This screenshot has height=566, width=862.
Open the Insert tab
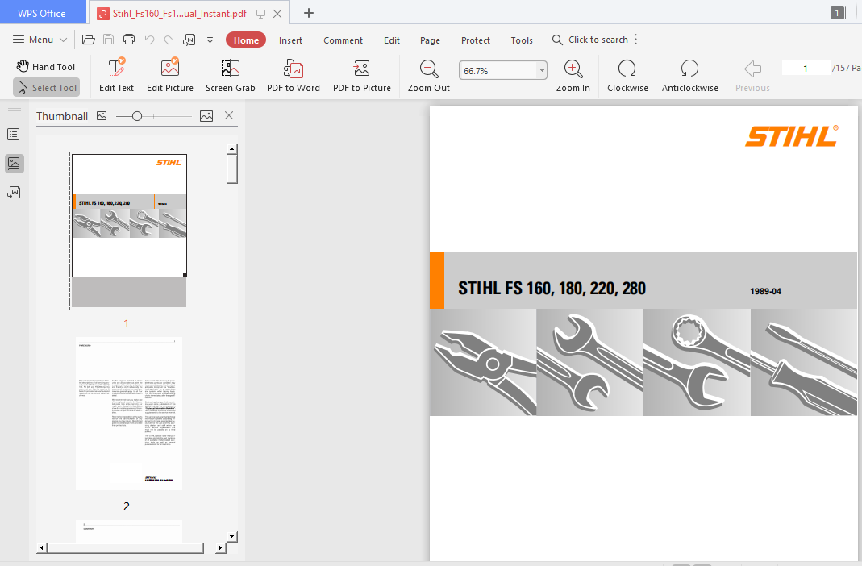point(290,40)
